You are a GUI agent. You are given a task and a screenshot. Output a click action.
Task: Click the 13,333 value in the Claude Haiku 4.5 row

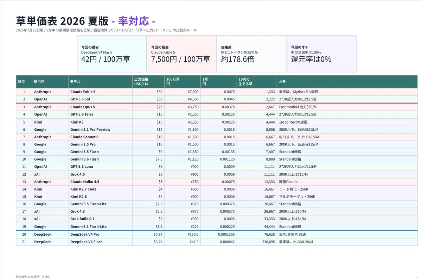(269, 181)
